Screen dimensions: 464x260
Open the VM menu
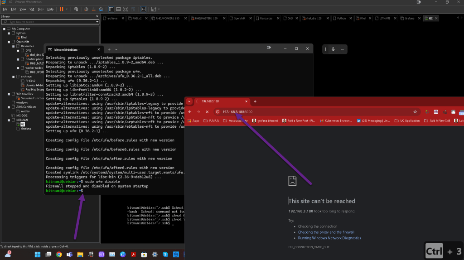pos(32,9)
